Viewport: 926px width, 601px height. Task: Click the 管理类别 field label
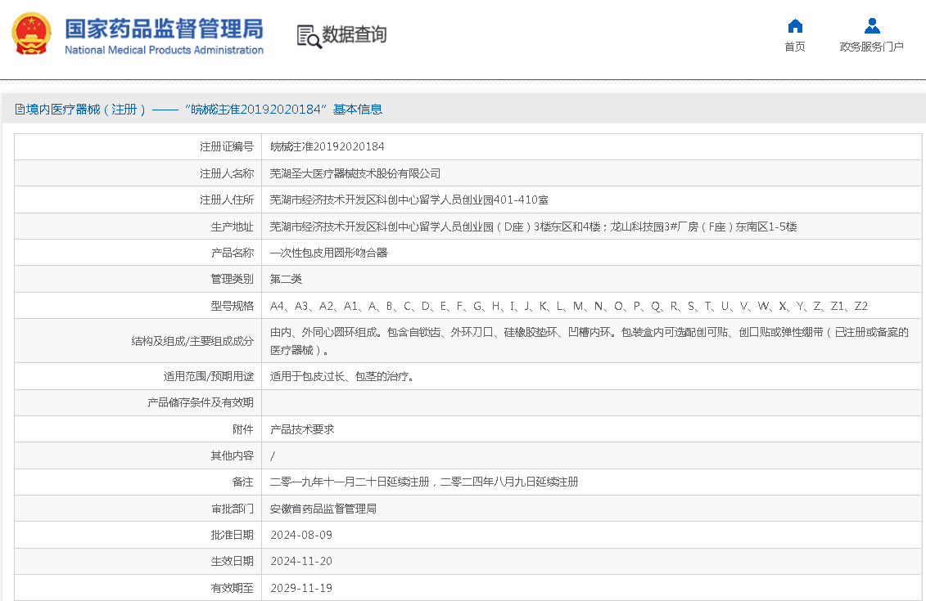coord(232,279)
